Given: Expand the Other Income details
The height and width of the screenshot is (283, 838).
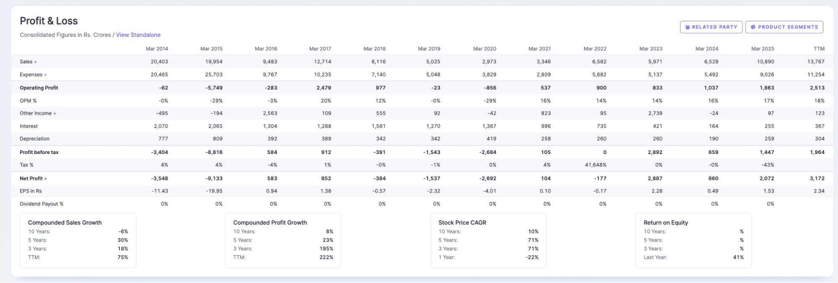Looking at the screenshot, I should 55,113.
